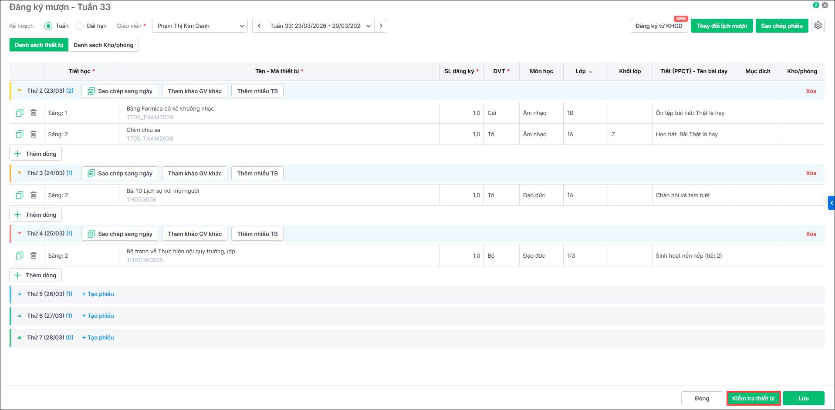Screen dimensions: 835x410
Task: Click device code TT05_THAM2029
Action: (x=150, y=117)
